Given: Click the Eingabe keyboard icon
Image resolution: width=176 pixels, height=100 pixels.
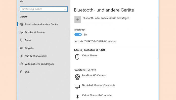Looking at the screenshot, I should pyautogui.click(x=21, y=48).
